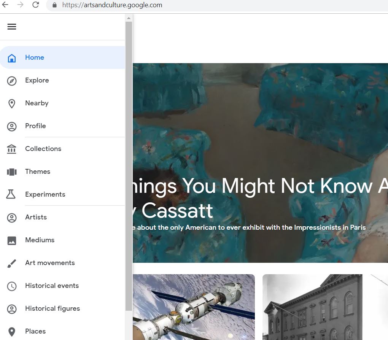Click the sidebar scrollbar up arrow
Viewport: 388px width, 340px height.
129,18
